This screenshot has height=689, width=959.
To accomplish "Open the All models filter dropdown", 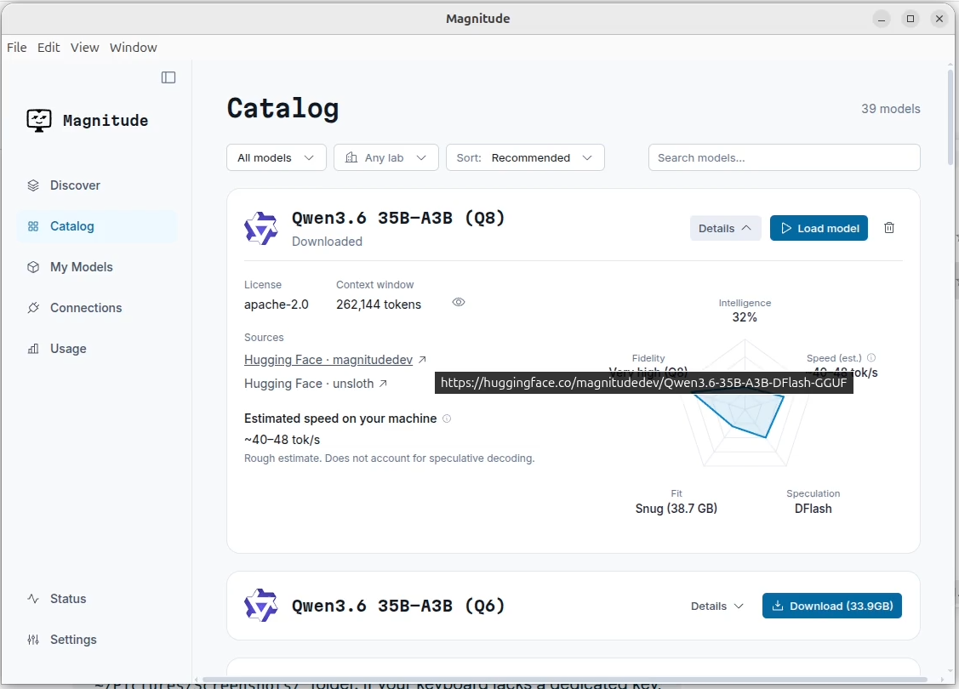I will click(x=277, y=157).
